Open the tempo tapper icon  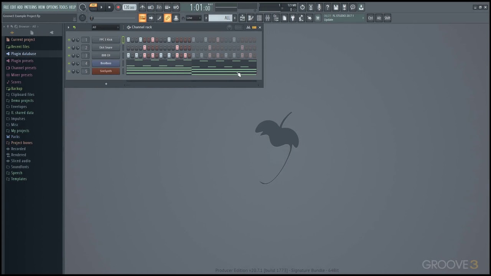301,18
